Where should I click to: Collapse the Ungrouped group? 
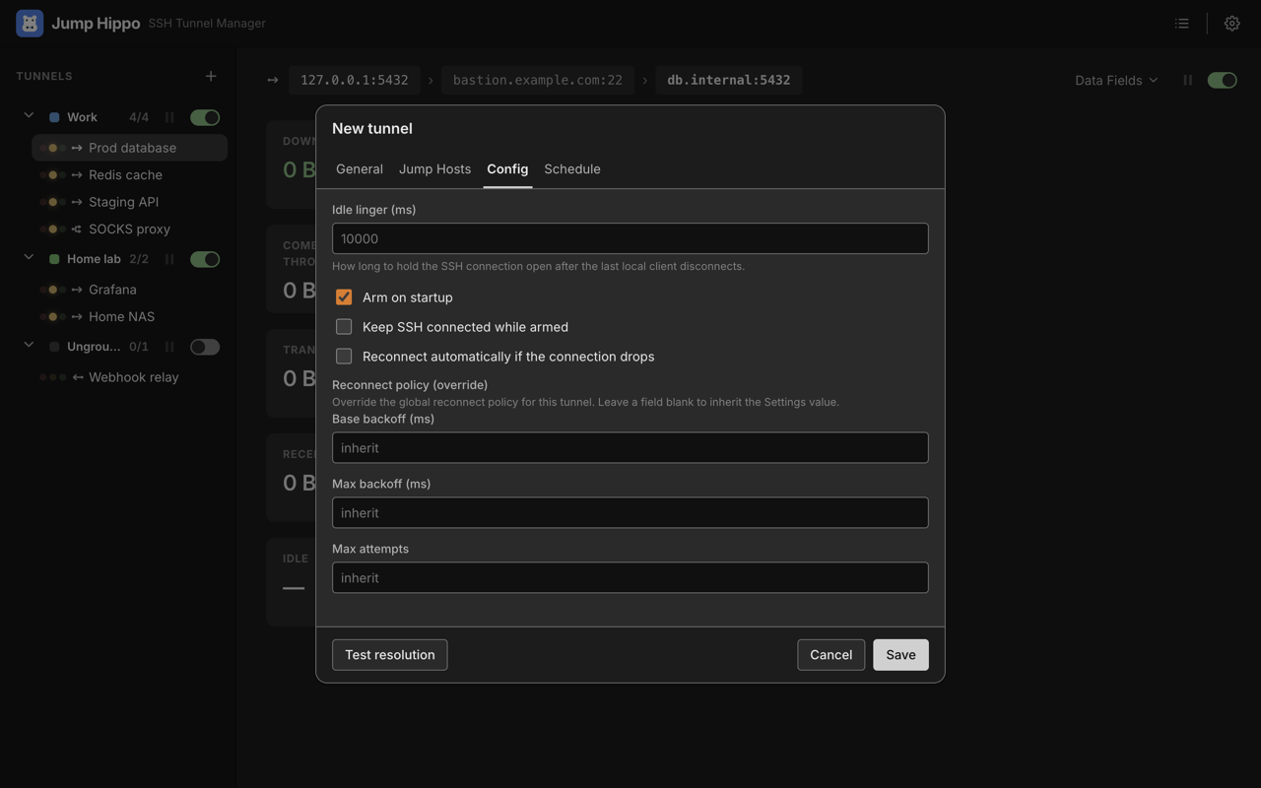click(29, 346)
